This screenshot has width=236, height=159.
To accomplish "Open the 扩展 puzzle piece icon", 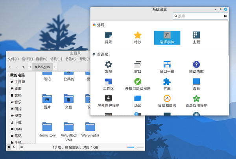I will pyautogui.click(x=167, y=84).
